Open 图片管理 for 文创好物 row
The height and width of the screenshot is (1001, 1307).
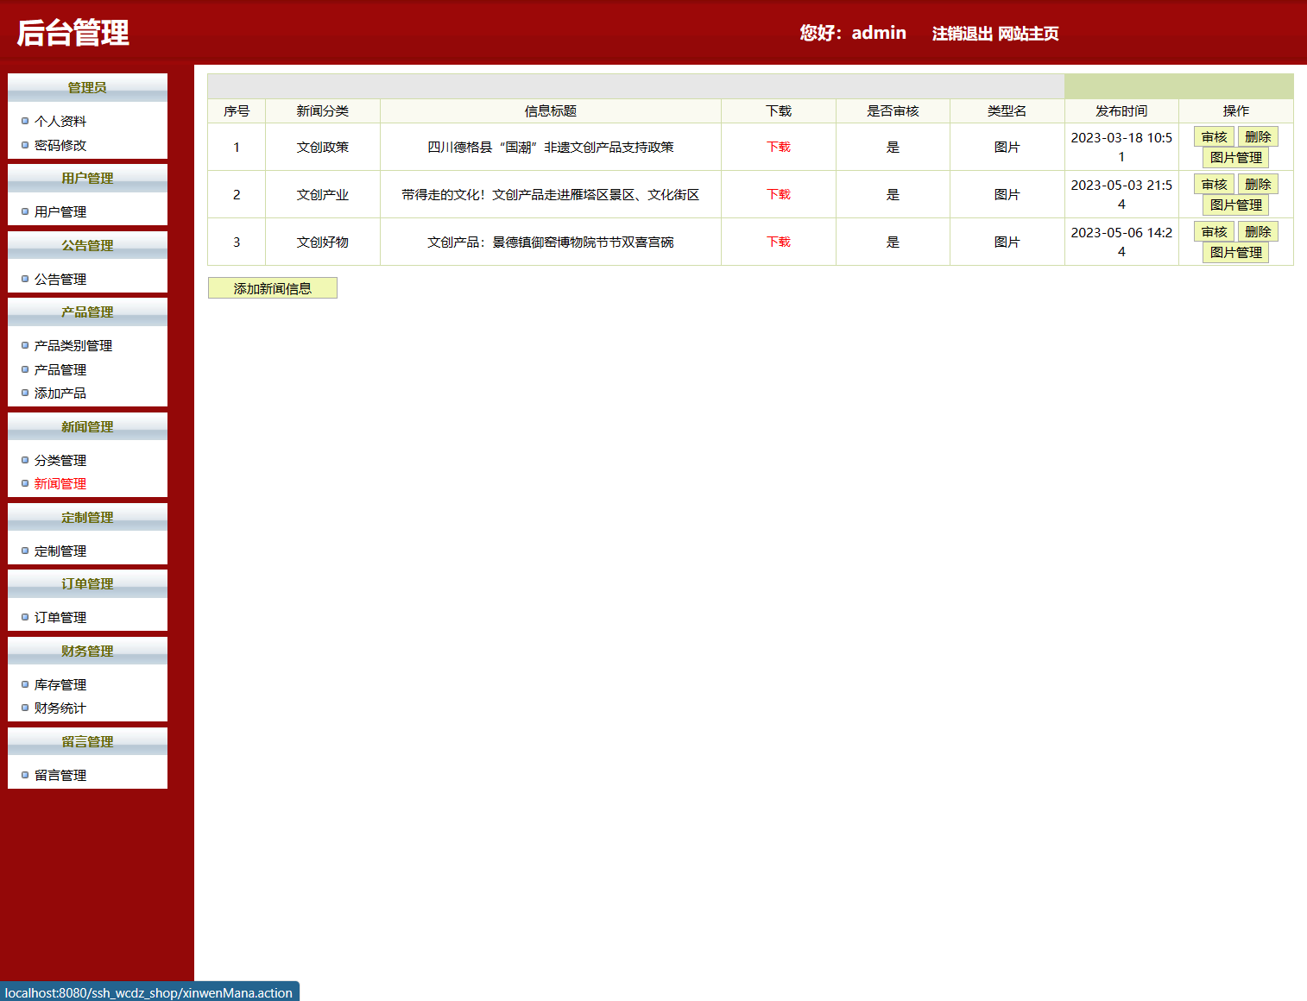click(1236, 253)
